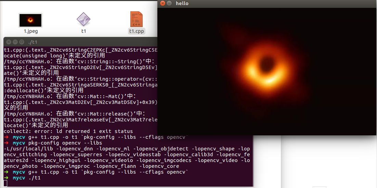Image resolution: width=377 pixels, height=188 pixels.
Task: Click the t1 executable file icon
Action: [83, 19]
